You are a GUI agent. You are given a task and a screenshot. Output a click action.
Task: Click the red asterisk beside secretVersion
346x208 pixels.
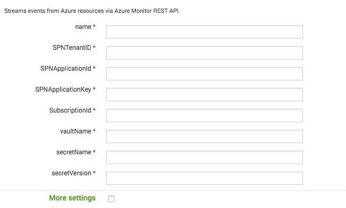pyautogui.click(x=94, y=173)
